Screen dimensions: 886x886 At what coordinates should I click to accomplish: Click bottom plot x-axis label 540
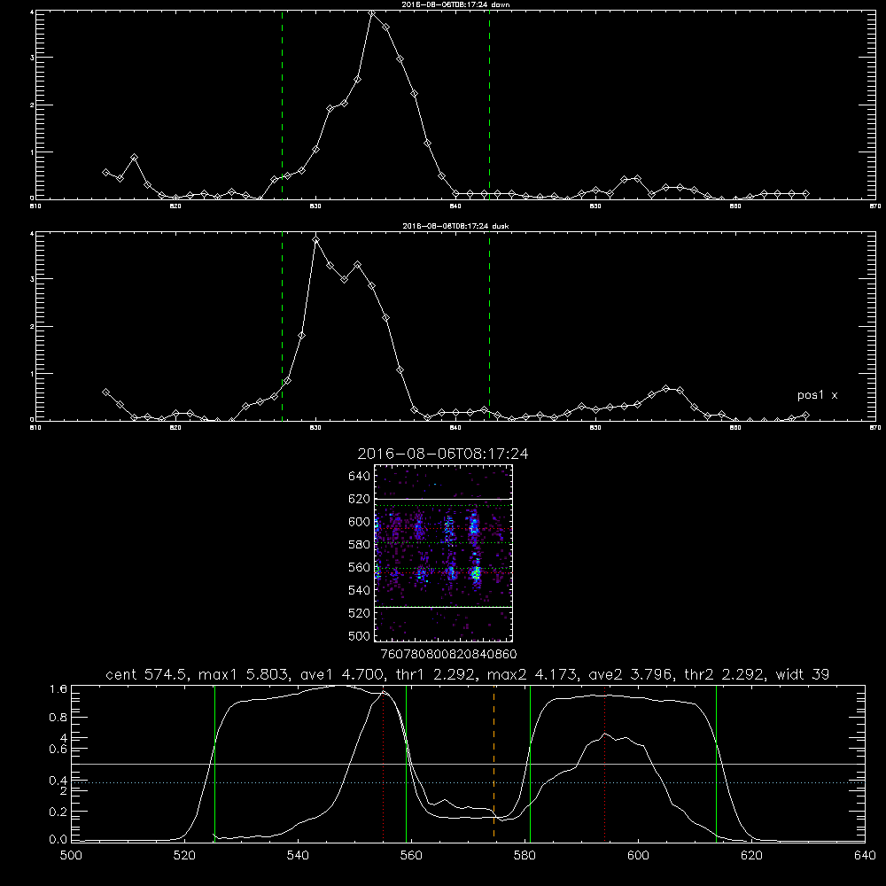(x=298, y=856)
